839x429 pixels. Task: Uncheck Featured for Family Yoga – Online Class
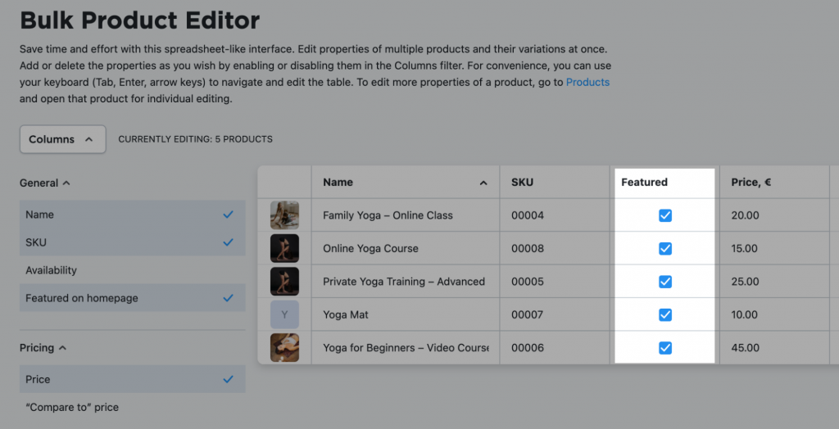tap(665, 215)
